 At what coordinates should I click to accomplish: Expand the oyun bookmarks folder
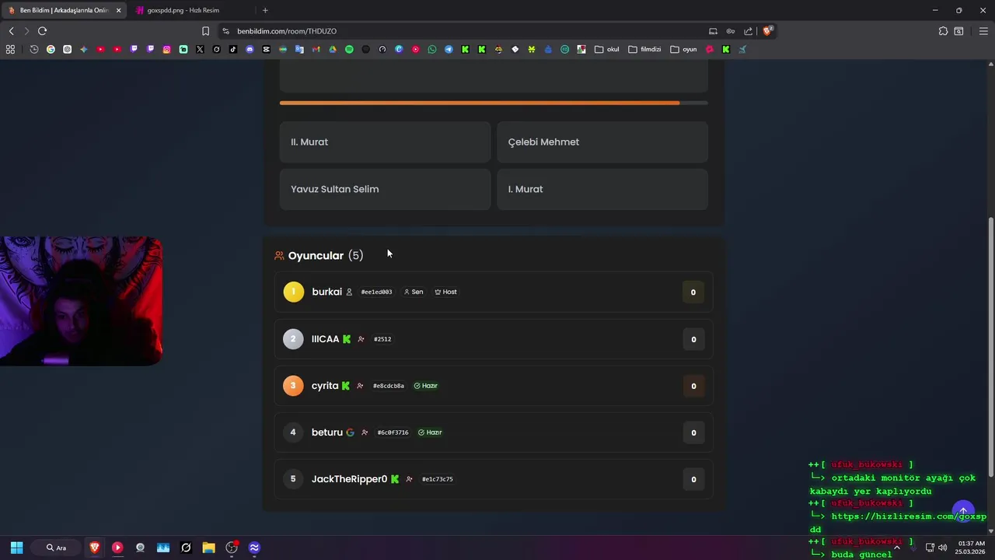pyautogui.click(x=683, y=49)
